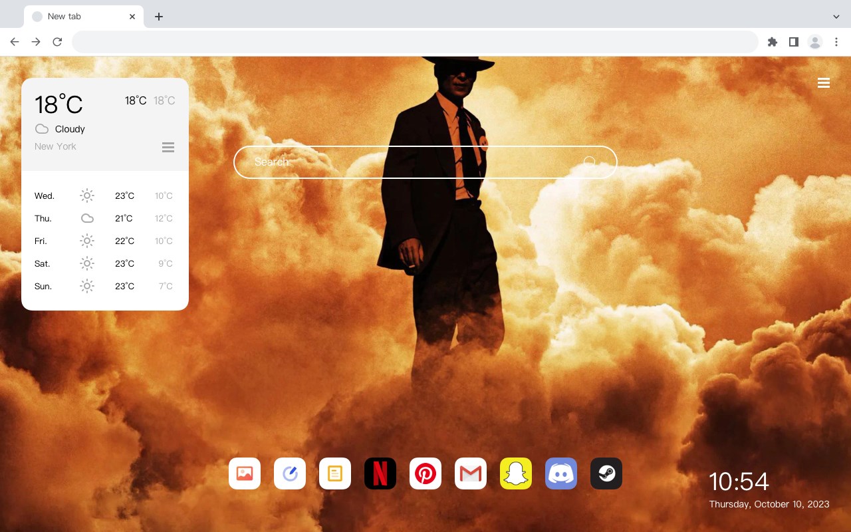851x532 pixels.
Task: Launch the Netflix shortcut
Action: 380,473
